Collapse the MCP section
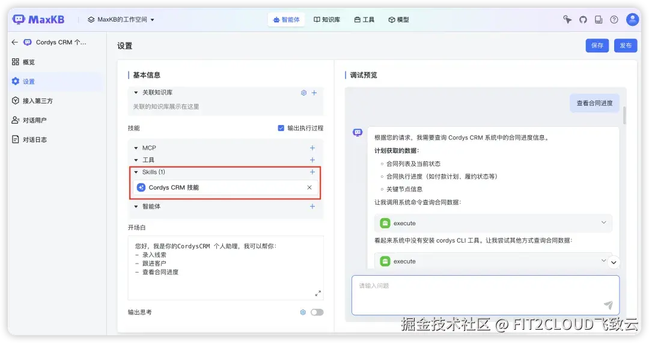Image resolution: width=649 pixels, height=343 pixels. click(136, 148)
